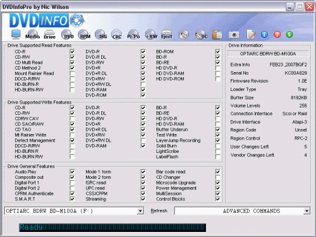Click the Region Control value RPC-2
Viewport: 316px width, 237px height.
[301, 138]
